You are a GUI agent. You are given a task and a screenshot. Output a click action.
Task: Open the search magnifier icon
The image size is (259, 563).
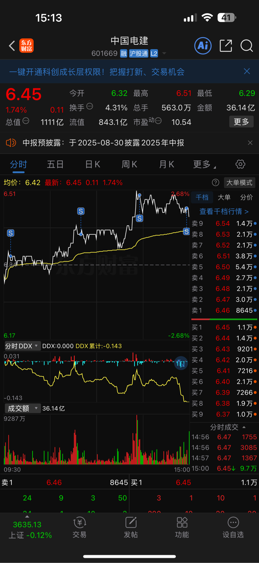coord(247,46)
